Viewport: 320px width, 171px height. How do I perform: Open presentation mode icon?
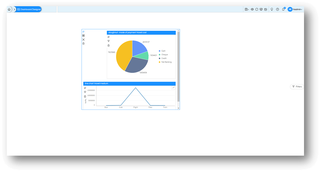pyautogui.click(x=261, y=9)
